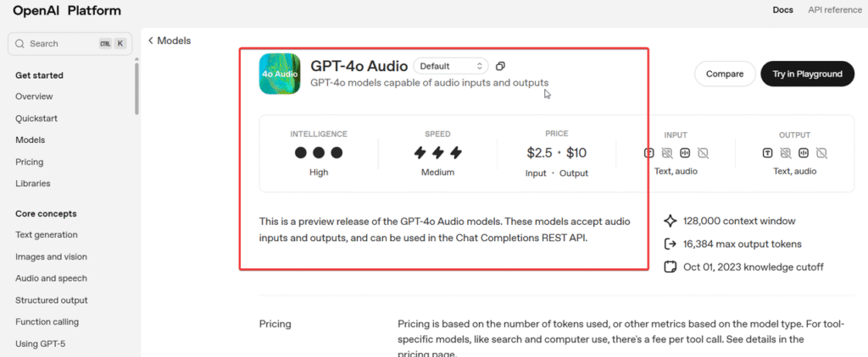868x357 pixels.
Task: Click the audio modality icon under INPUT
Action: coord(685,153)
